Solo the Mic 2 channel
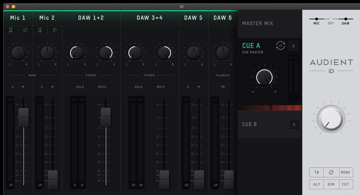 click(x=42, y=87)
